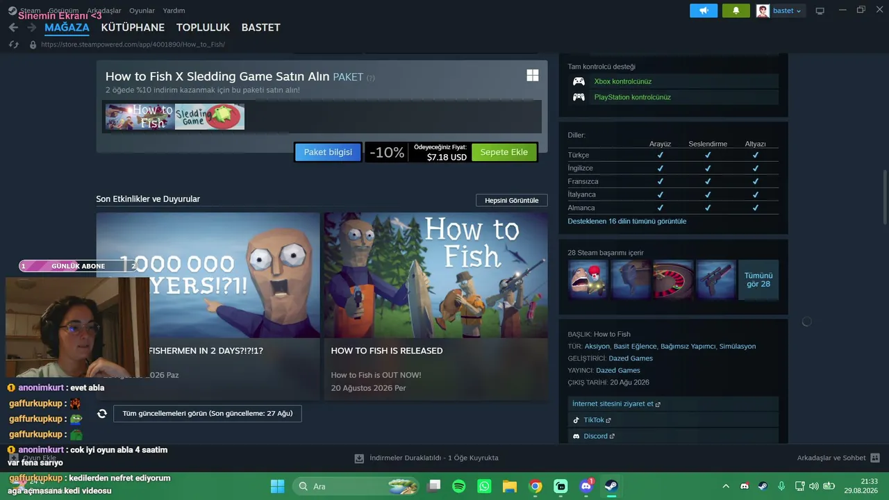889x500 pixels.
Task: Click the microphone icon in the system tray
Action: pyautogui.click(x=781, y=486)
